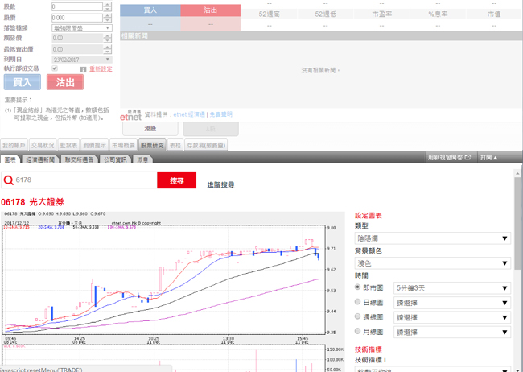Click the 市盈率 column header
Image resolution: width=523 pixels, height=372 pixels.
[x=382, y=14]
